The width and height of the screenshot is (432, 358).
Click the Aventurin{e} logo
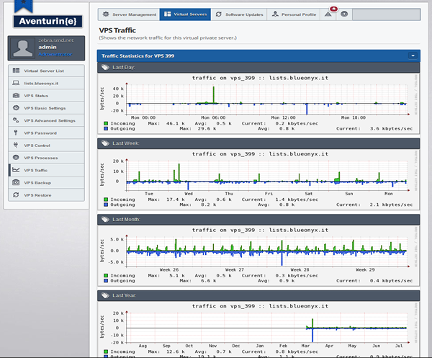tap(48, 21)
